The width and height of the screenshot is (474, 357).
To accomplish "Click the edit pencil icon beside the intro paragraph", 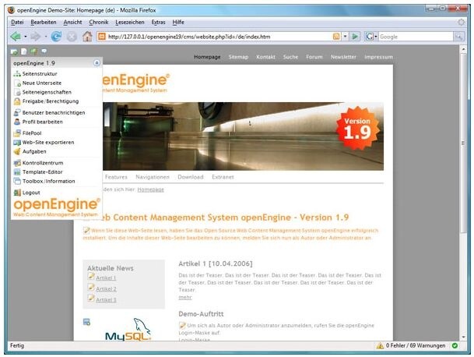I will click(x=86, y=231).
